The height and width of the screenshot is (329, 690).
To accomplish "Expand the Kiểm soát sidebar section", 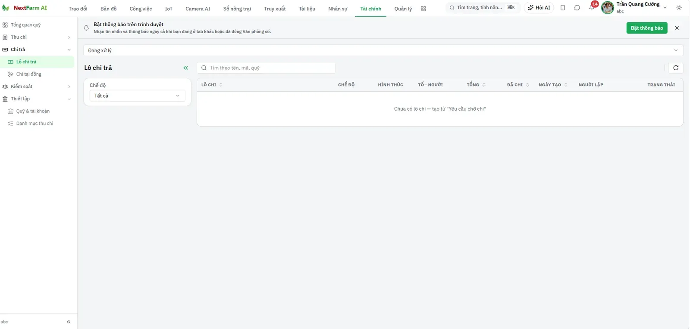I will [x=37, y=87].
